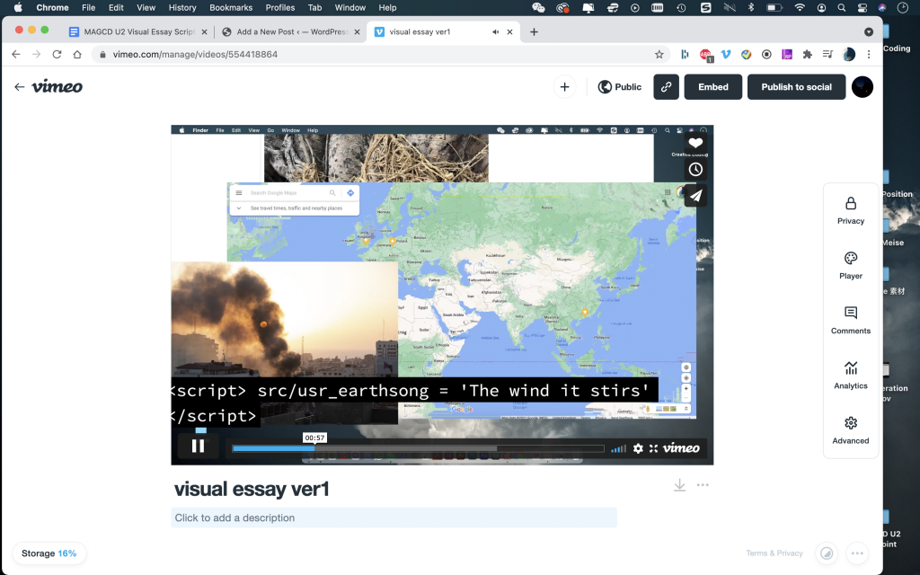Open player settings gear in video

click(x=638, y=448)
